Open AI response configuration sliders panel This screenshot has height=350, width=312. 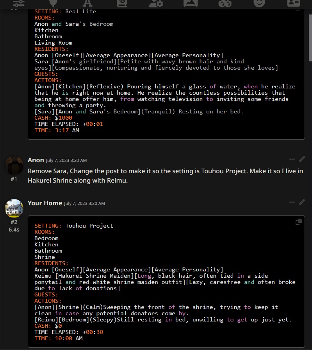18,4
